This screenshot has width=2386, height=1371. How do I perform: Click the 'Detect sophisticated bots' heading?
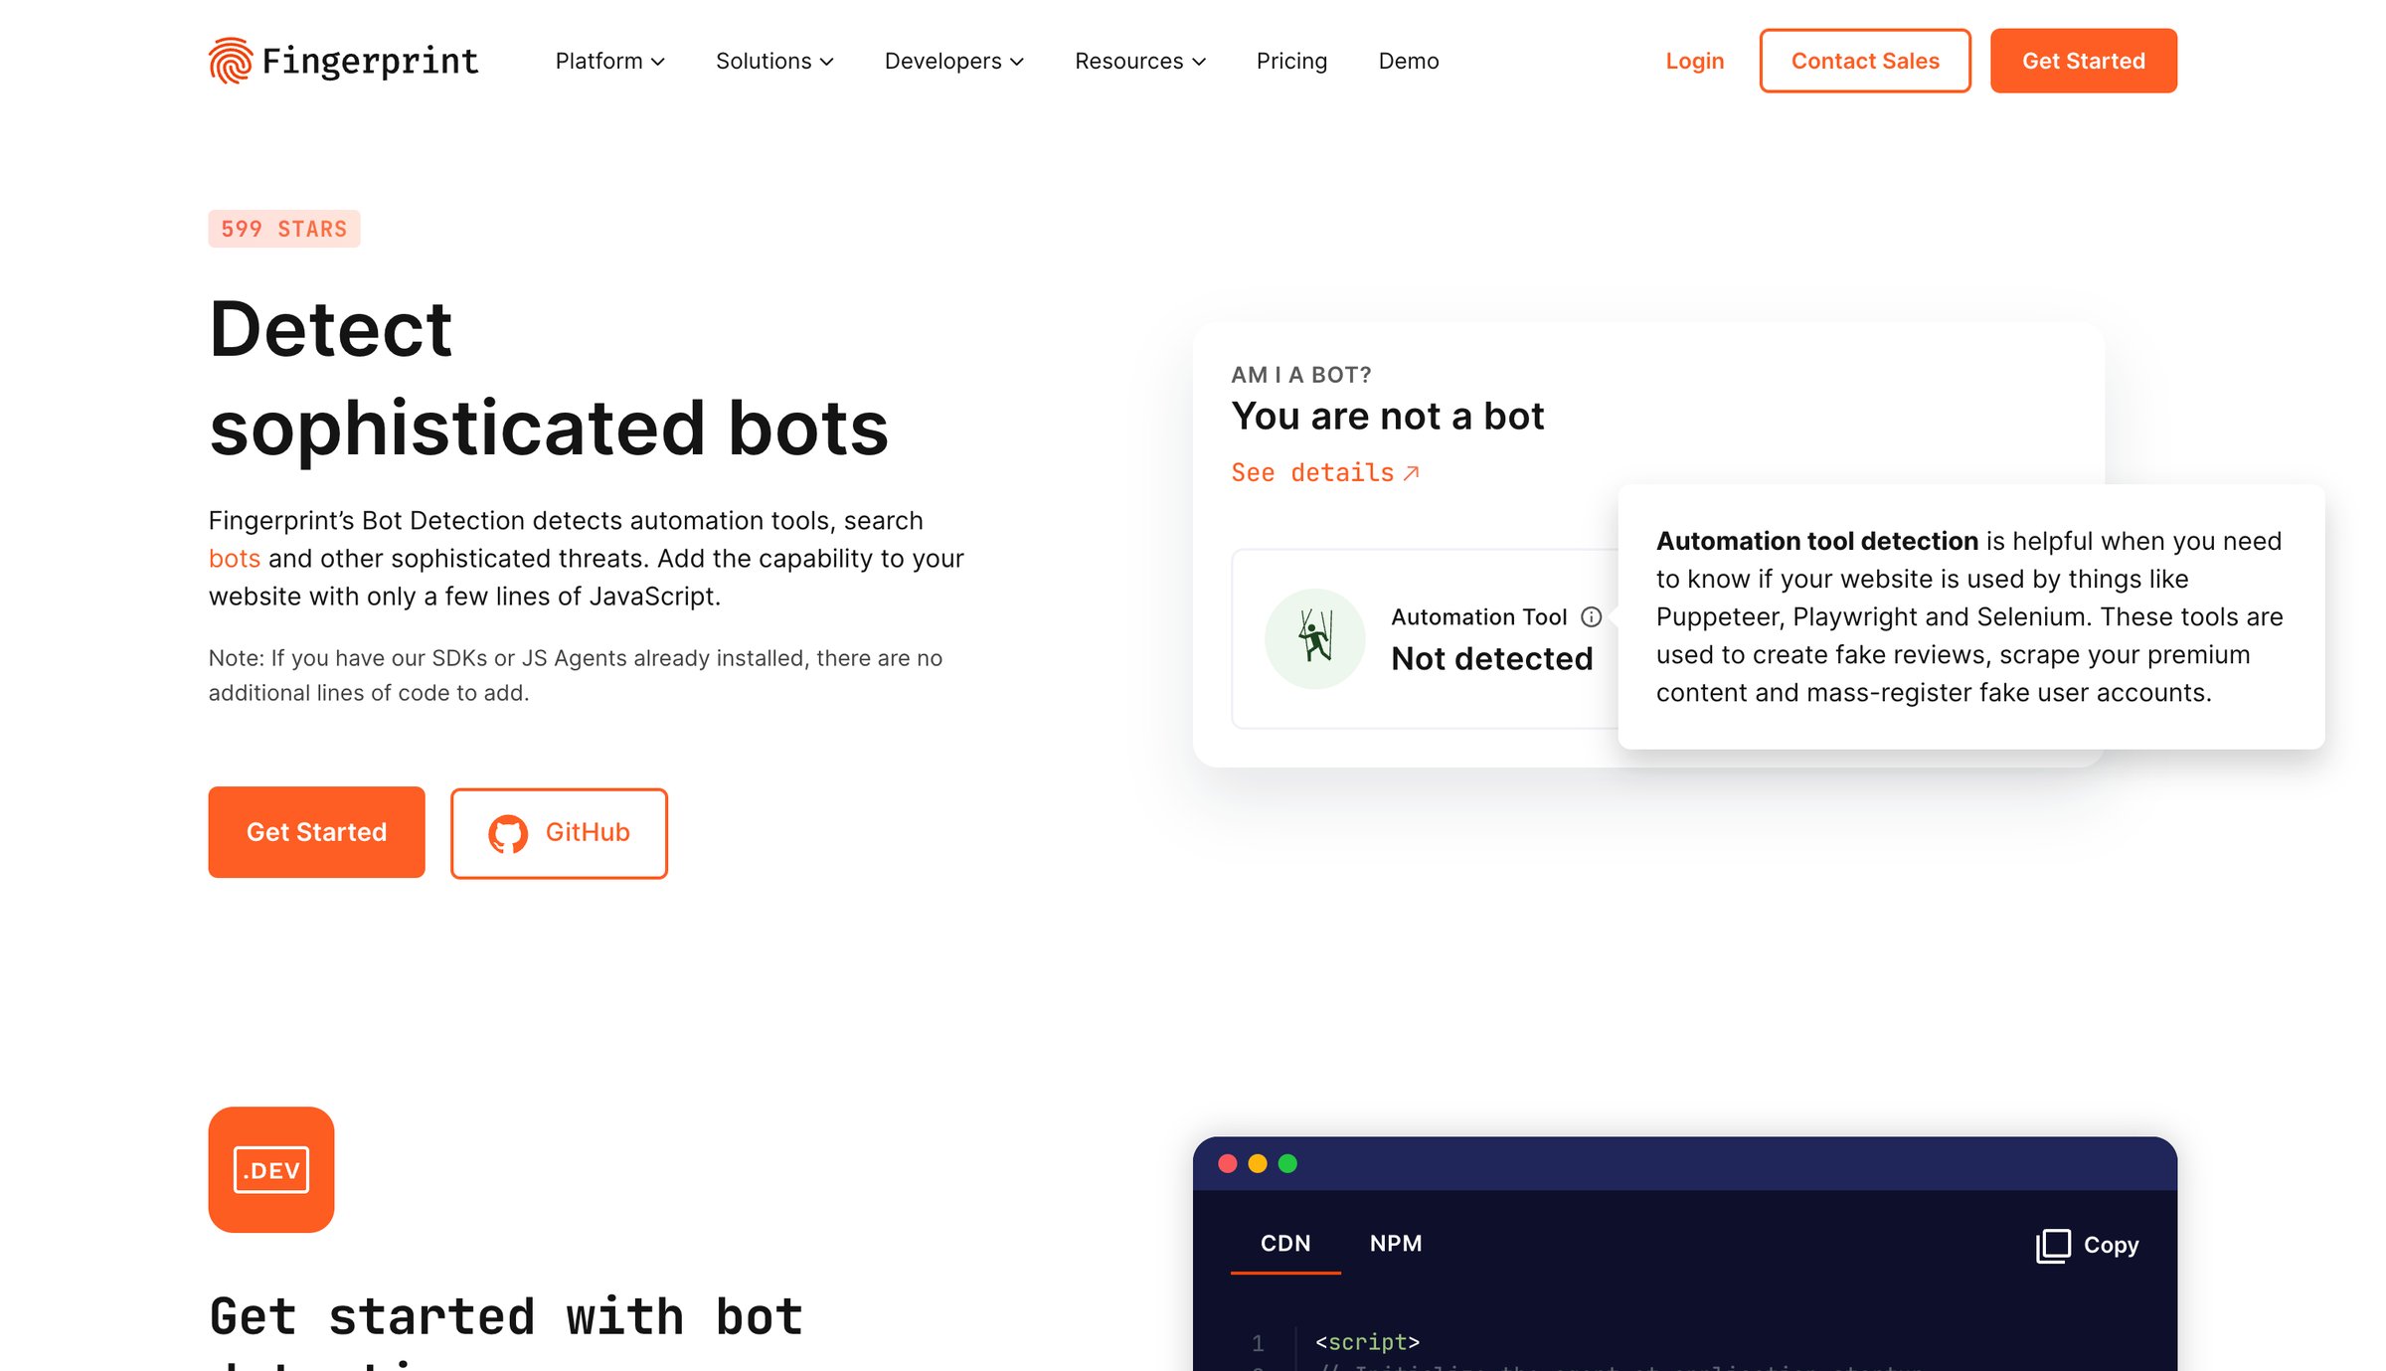[549, 378]
